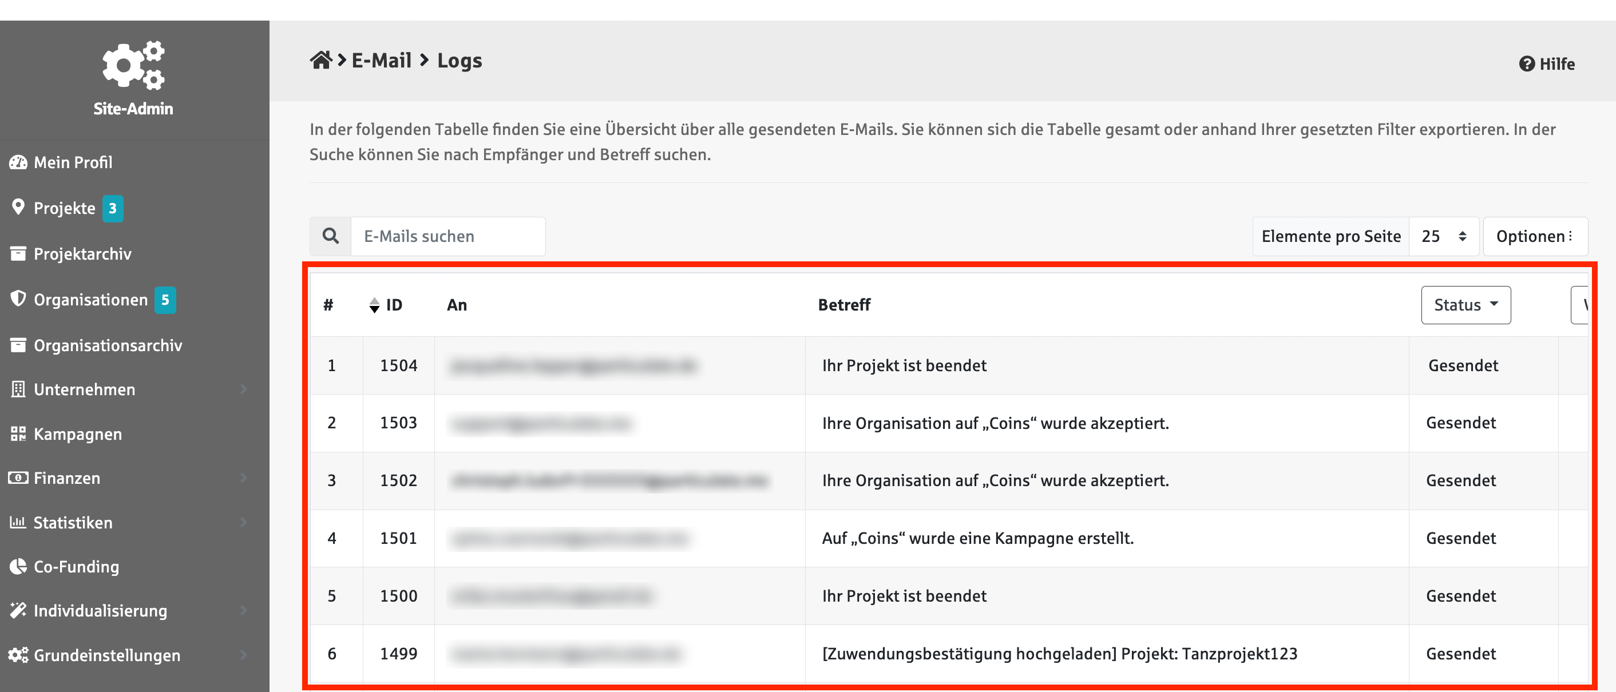Click the Co-Funding pie chart icon

[x=18, y=566]
